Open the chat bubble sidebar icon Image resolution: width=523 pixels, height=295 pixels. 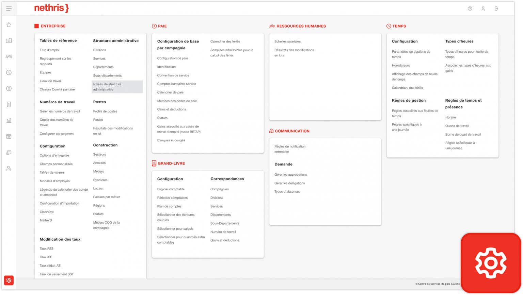(x=9, y=152)
